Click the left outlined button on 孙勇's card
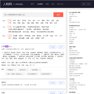This screenshot has width=94, height=94. 52,47
